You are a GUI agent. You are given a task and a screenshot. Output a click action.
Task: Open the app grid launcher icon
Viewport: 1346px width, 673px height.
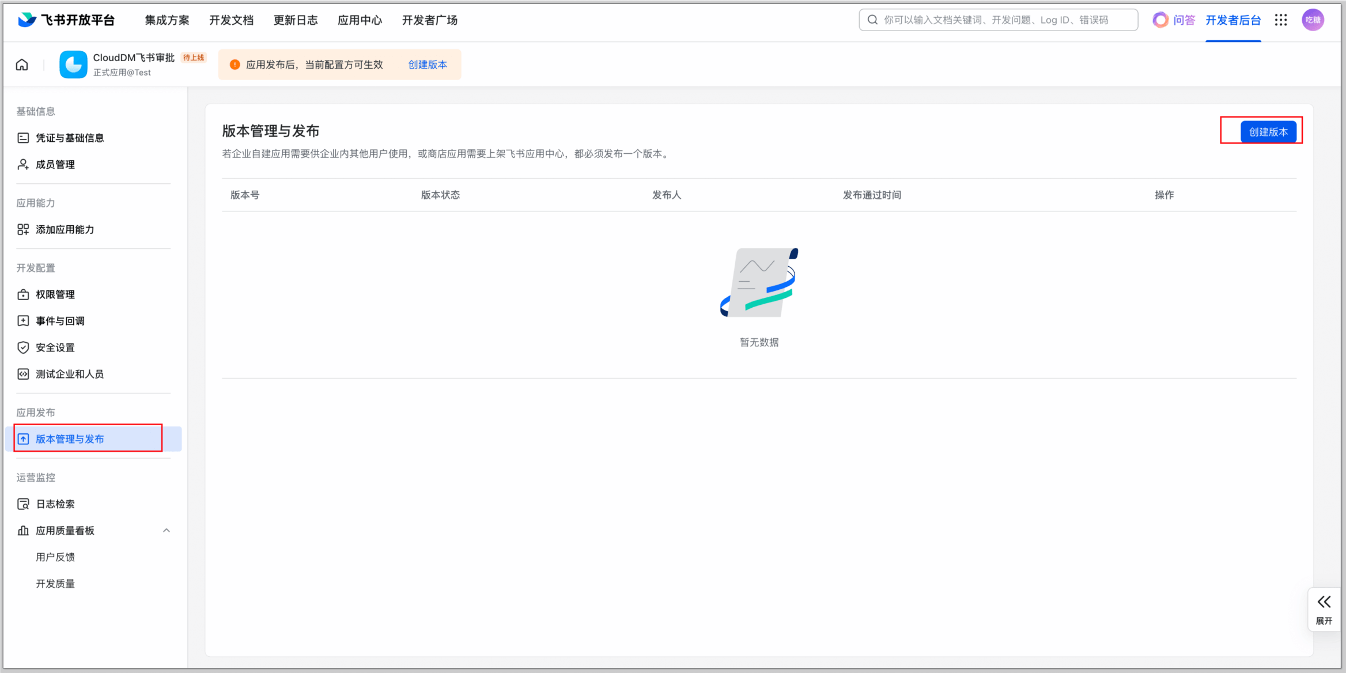1280,20
